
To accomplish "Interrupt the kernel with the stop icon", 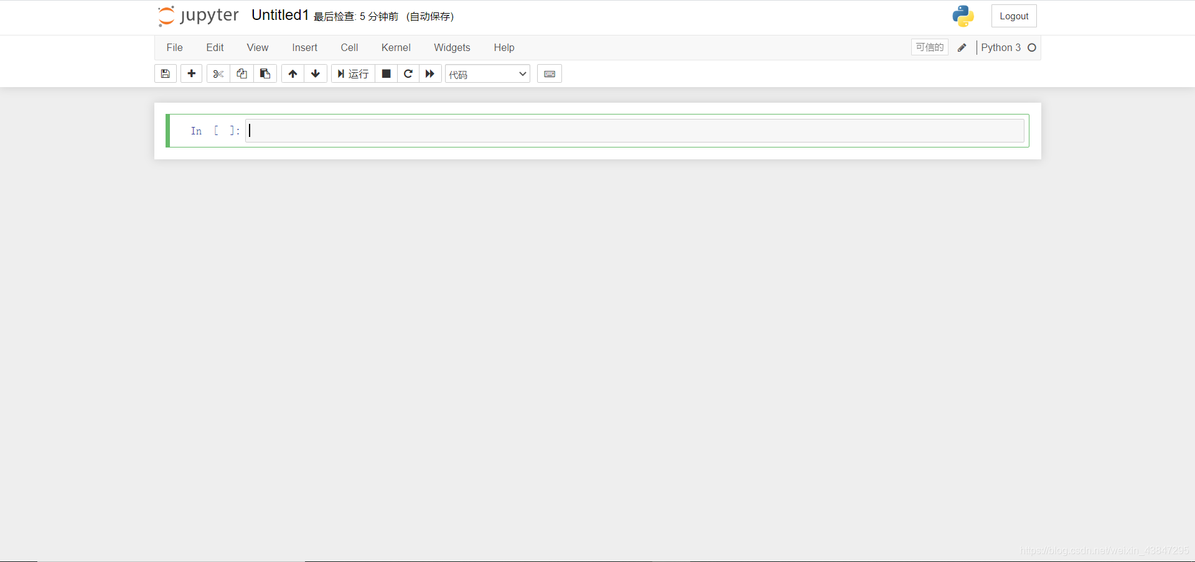I will pyautogui.click(x=386, y=73).
